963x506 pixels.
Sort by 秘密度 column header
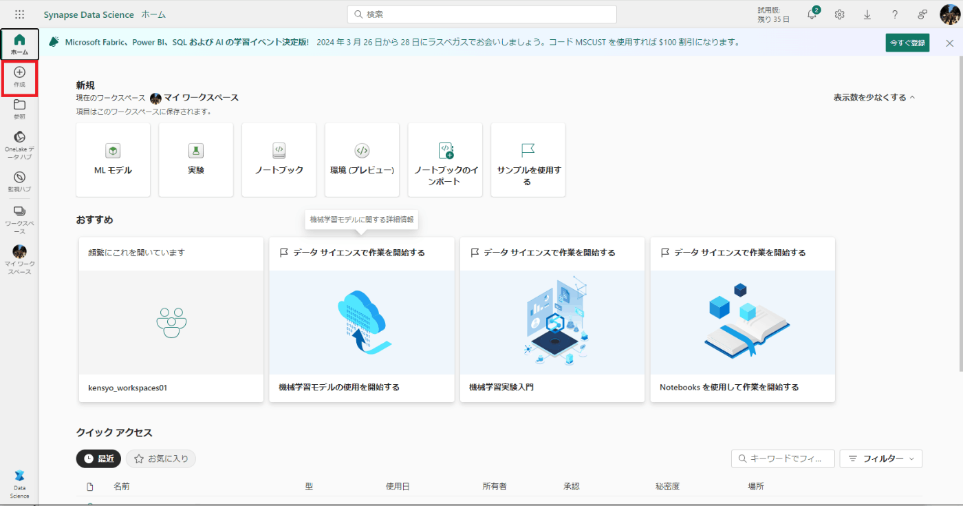click(667, 486)
